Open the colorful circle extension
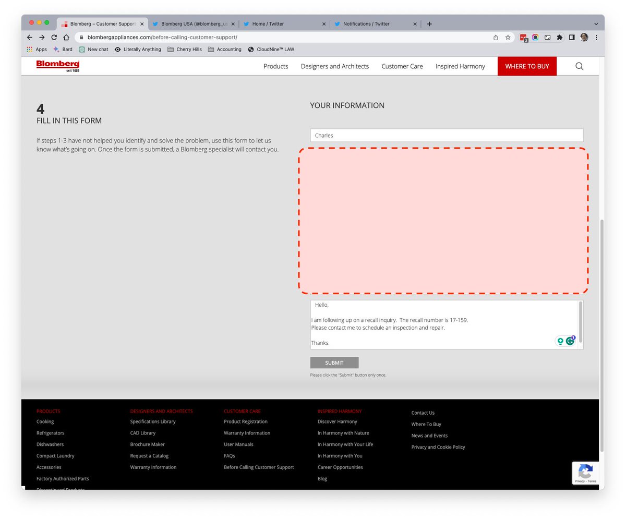Viewport: 626px width, 518px height. coord(535,38)
